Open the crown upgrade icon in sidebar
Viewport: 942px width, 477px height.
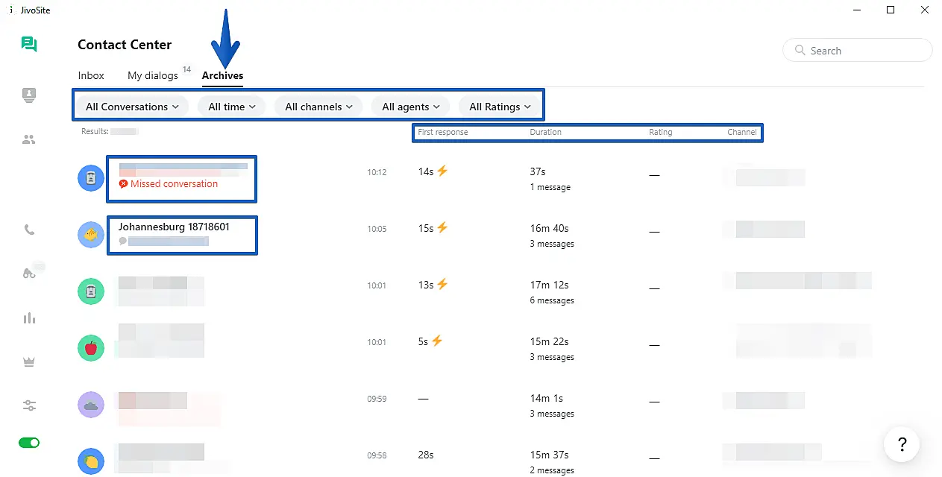click(x=29, y=361)
